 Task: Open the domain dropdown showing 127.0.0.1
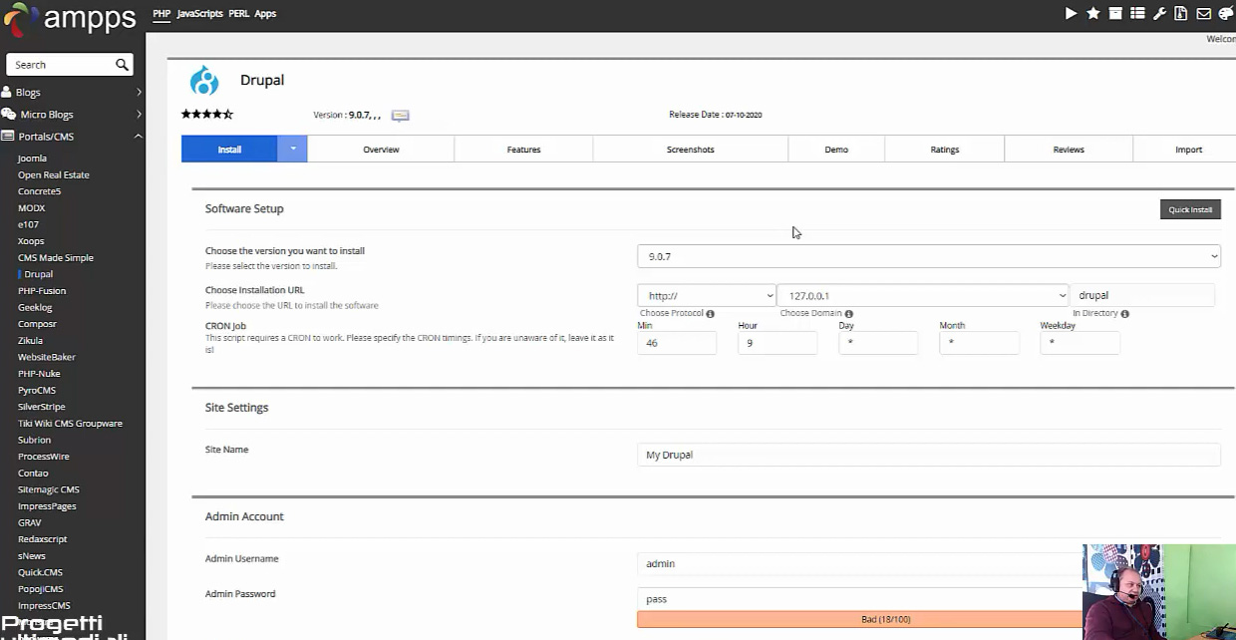922,295
